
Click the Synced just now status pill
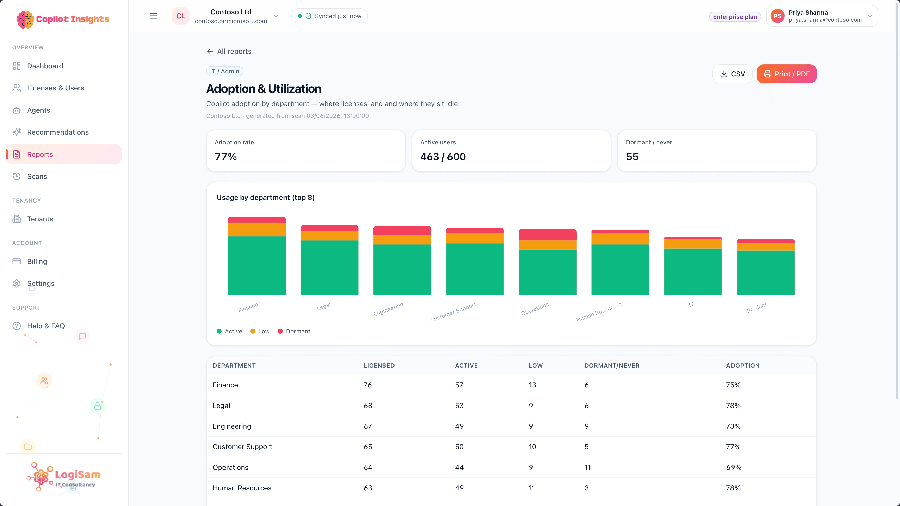coord(329,16)
